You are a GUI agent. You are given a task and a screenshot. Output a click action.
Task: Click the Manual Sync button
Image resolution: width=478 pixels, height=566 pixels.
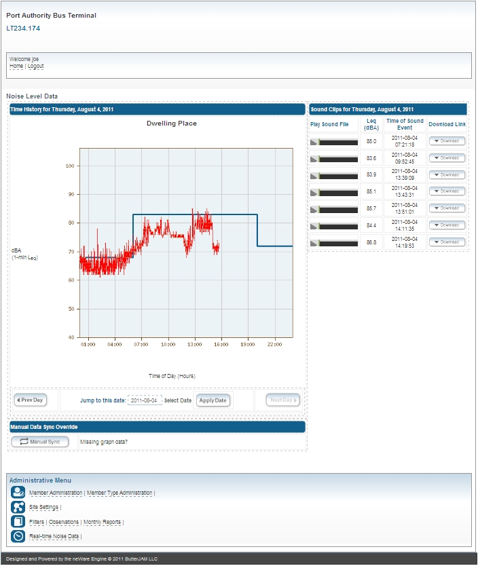[x=40, y=442]
